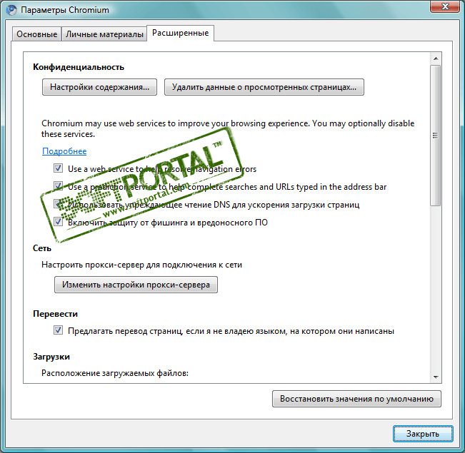Click the Закрыть button

tap(423, 434)
